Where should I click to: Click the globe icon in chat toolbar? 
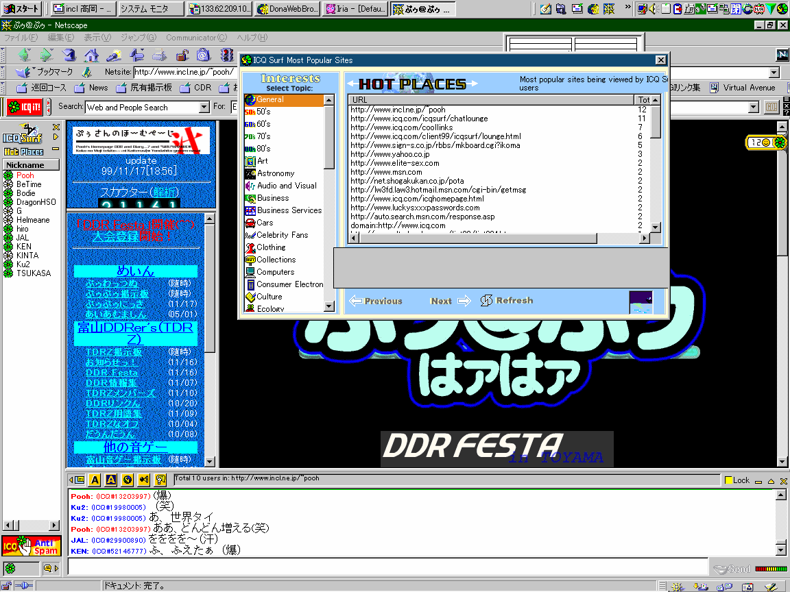(128, 480)
